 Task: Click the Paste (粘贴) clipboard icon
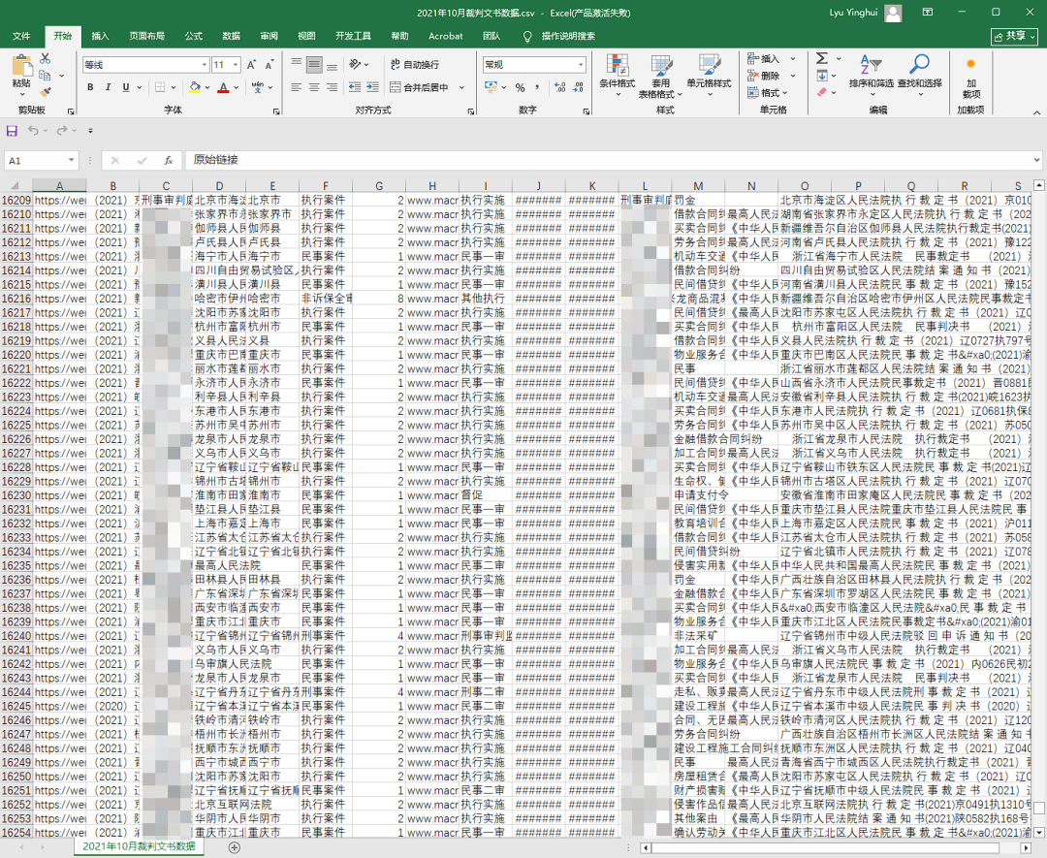click(x=21, y=65)
